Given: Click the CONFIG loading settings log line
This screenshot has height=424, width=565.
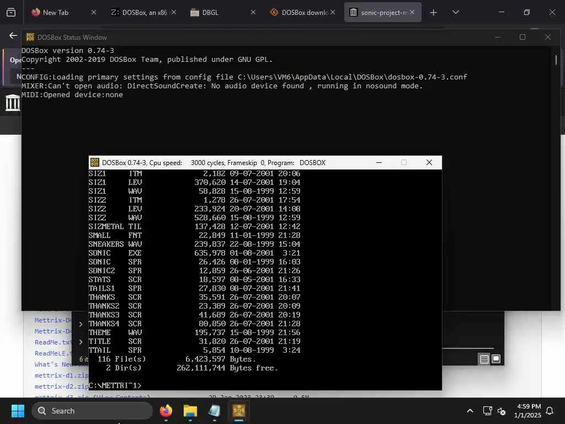Looking at the screenshot, I should pos(244,77).
